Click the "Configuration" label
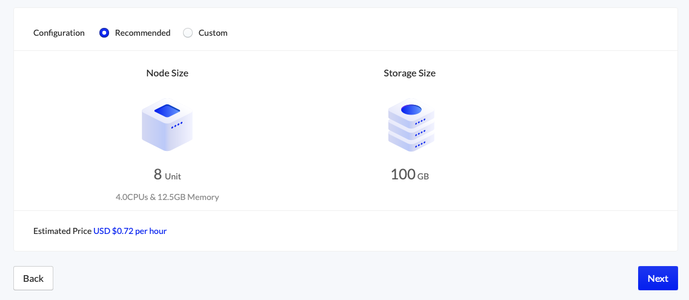 pyautogui.click(x=59, y=33)
